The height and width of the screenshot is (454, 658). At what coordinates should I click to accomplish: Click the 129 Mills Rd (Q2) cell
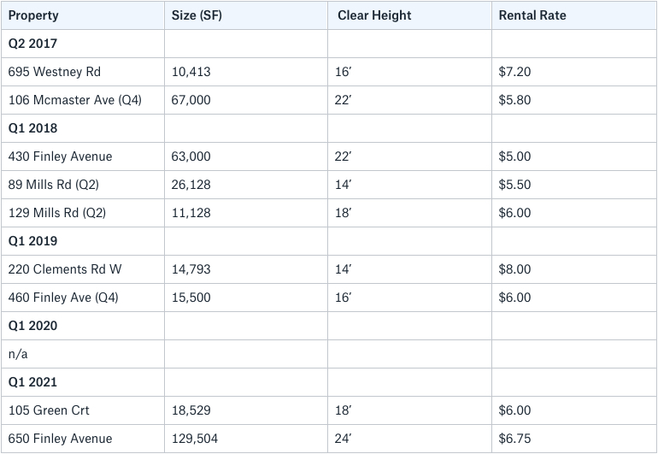(83, 213)
